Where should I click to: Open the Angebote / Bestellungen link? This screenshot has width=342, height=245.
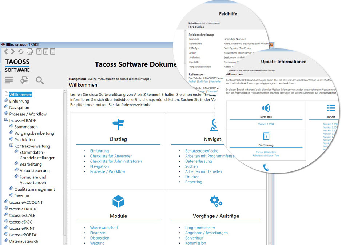(x=206, y=233)
